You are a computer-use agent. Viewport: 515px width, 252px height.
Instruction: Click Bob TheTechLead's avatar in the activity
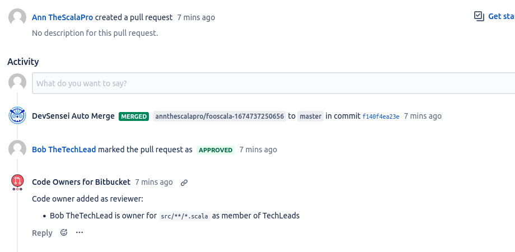pos(17,149)
